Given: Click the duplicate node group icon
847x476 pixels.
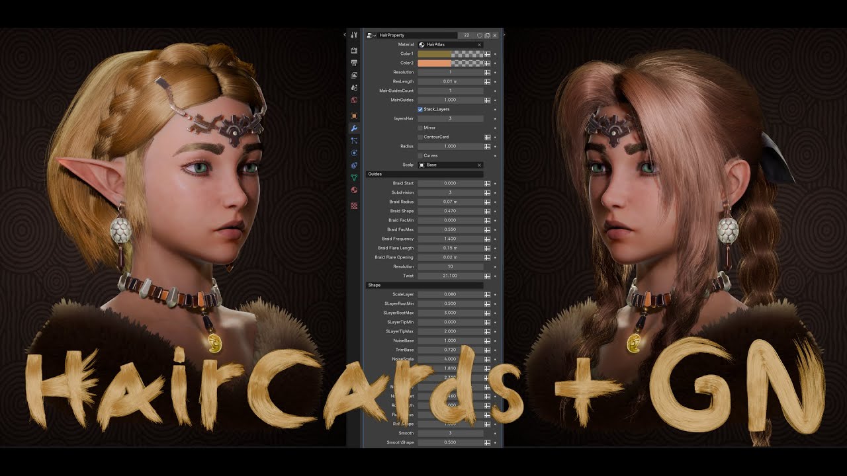Looking at the screenshot, I should (x=487, y=35).
